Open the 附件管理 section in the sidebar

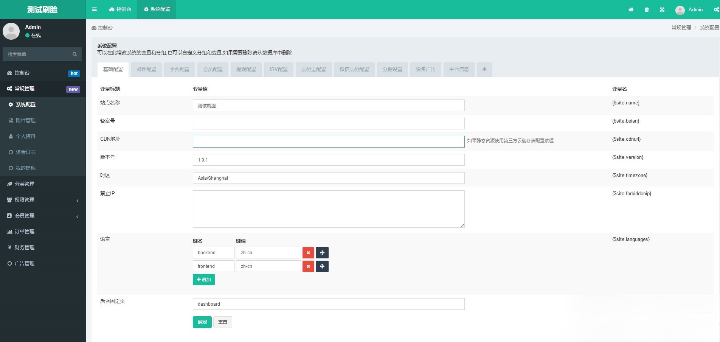[x=26, y=120]
